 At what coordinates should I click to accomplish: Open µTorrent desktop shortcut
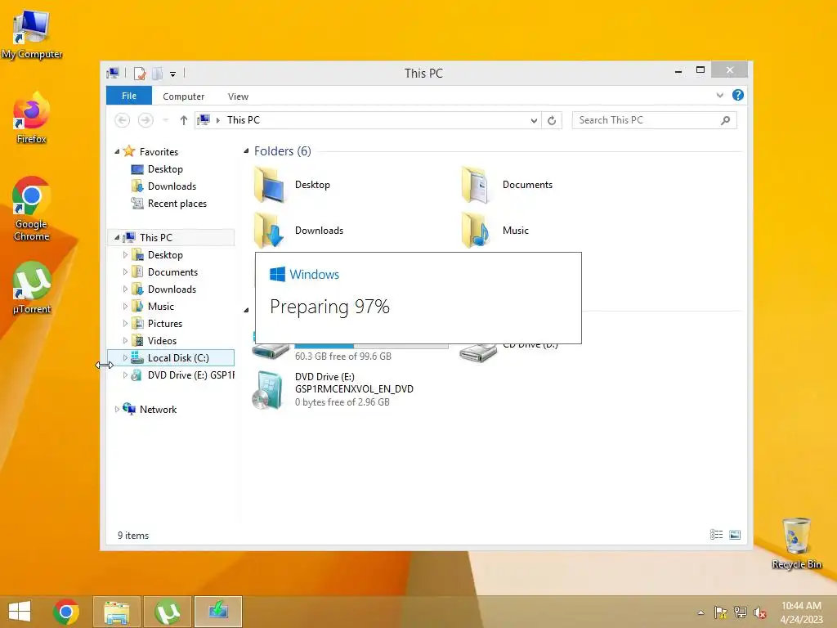(32, 289)
